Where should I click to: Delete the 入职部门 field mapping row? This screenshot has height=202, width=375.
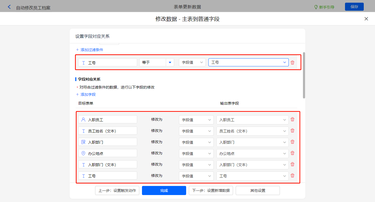[292, 142]
